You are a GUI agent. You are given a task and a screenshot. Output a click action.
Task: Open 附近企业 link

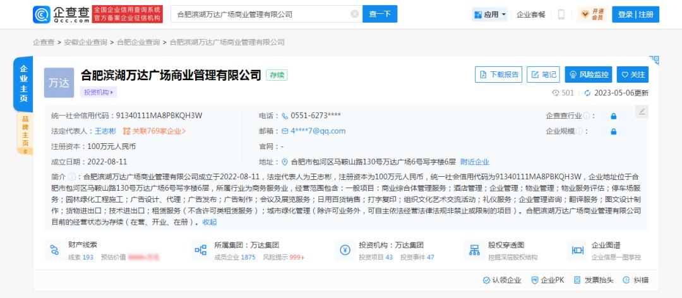[x=474, y=162]
